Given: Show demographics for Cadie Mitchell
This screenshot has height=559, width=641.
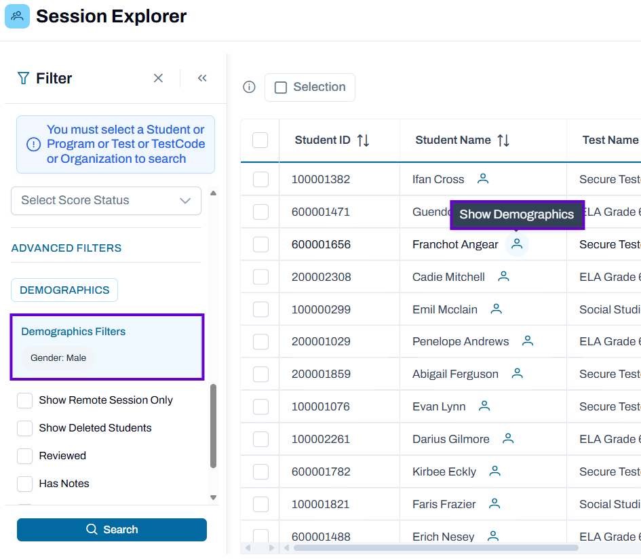Looking at the screenshot, I should pos(503,276).
